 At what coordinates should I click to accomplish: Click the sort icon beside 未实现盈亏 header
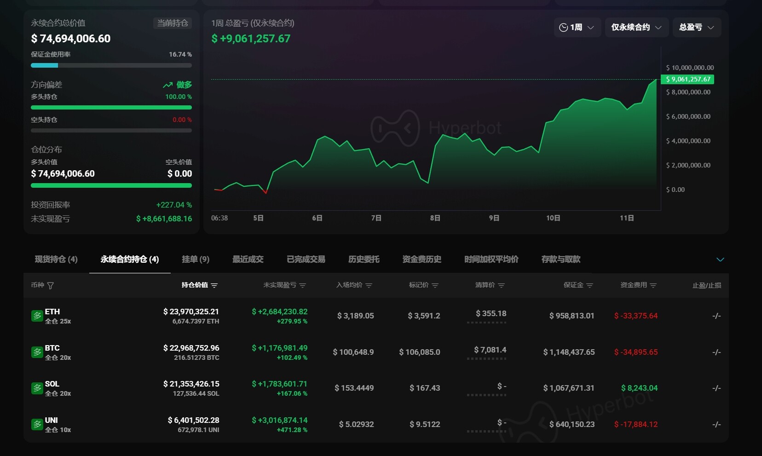point(303,285)
